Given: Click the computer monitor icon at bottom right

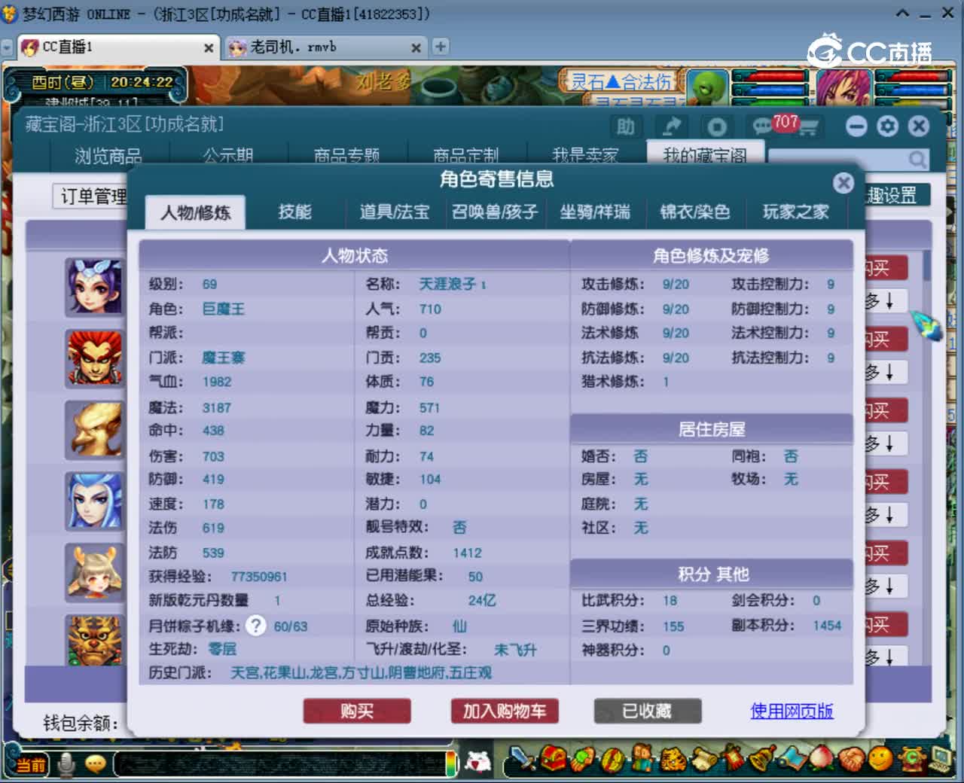Looking at the screenshot, I should 942,759.
